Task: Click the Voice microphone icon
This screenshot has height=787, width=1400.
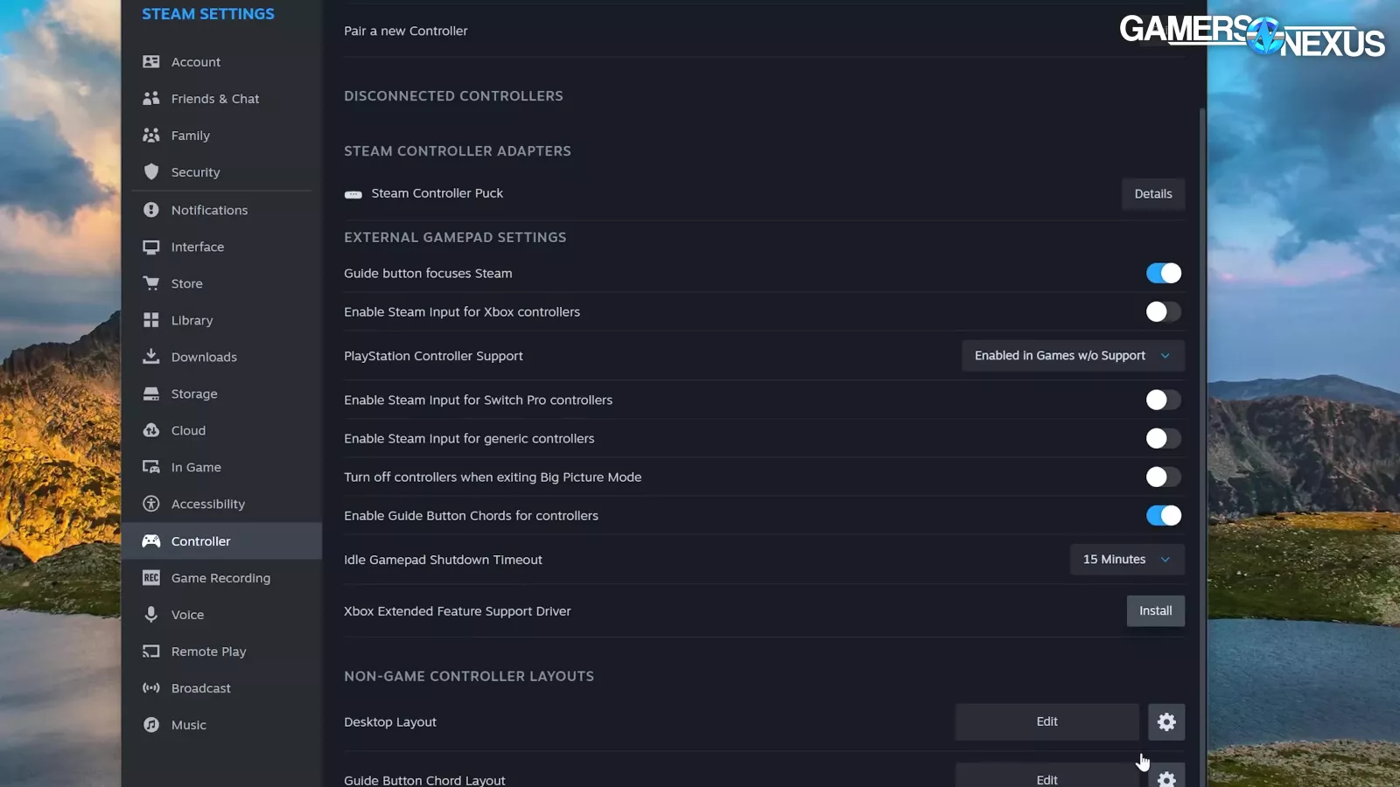Action: pyautogui.click(x=151, y=615)
